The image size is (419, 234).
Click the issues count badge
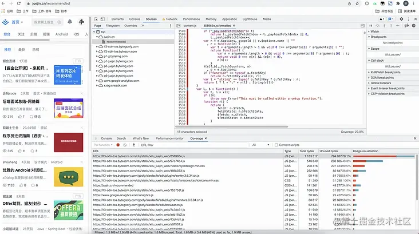pos(391,19)
